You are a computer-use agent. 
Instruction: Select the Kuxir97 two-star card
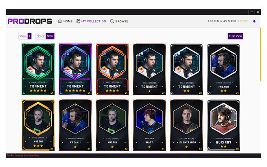coord(223,125)
